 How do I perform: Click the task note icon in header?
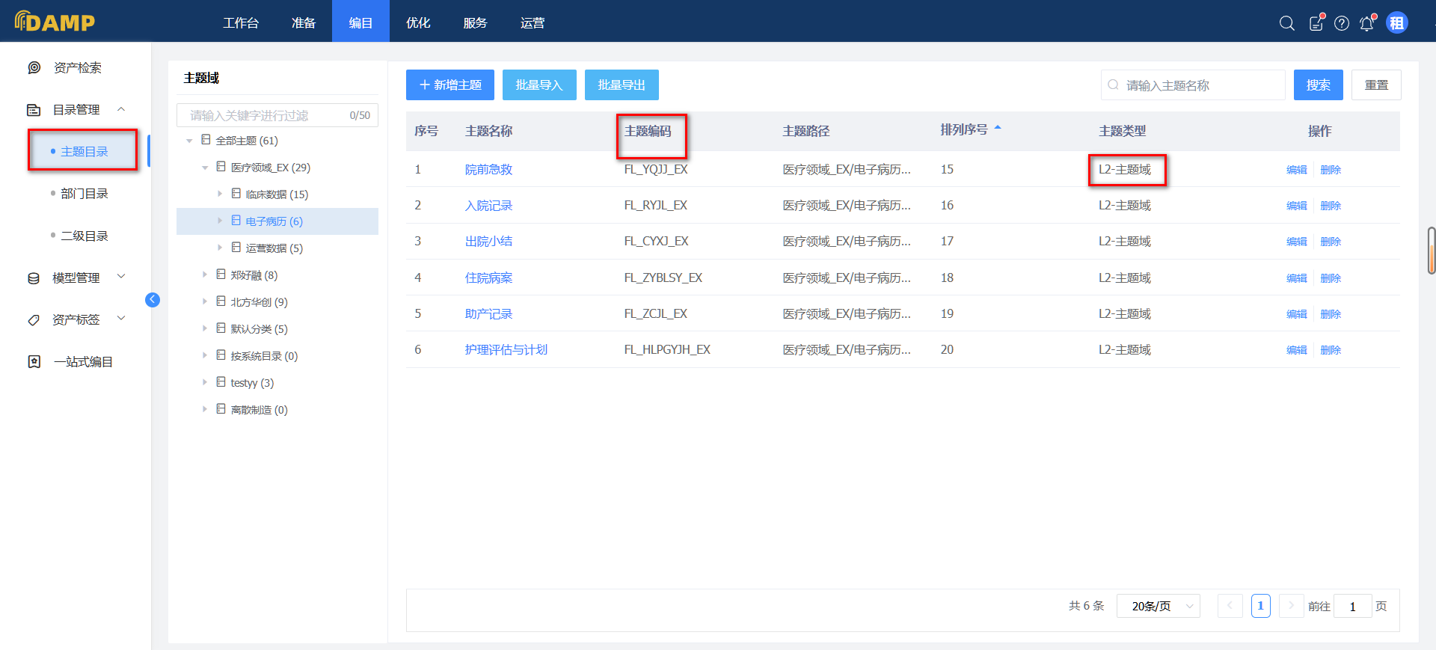[1316, 23]
